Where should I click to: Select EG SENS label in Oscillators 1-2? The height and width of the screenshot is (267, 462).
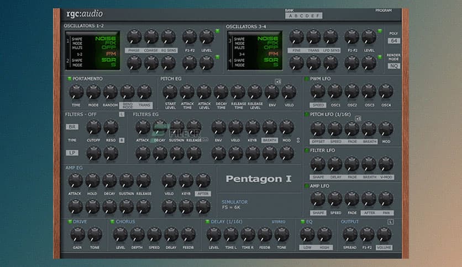169,50
